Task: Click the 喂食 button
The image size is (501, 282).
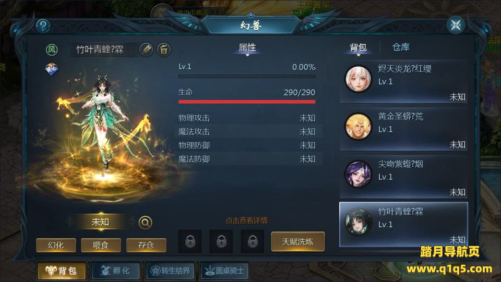Action: point(101,245)
